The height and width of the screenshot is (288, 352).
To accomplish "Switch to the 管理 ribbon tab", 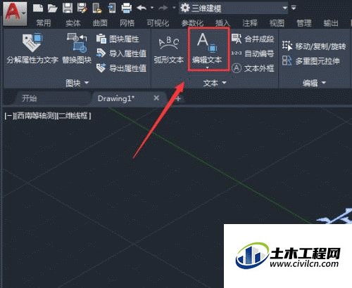I will (304, 23).
